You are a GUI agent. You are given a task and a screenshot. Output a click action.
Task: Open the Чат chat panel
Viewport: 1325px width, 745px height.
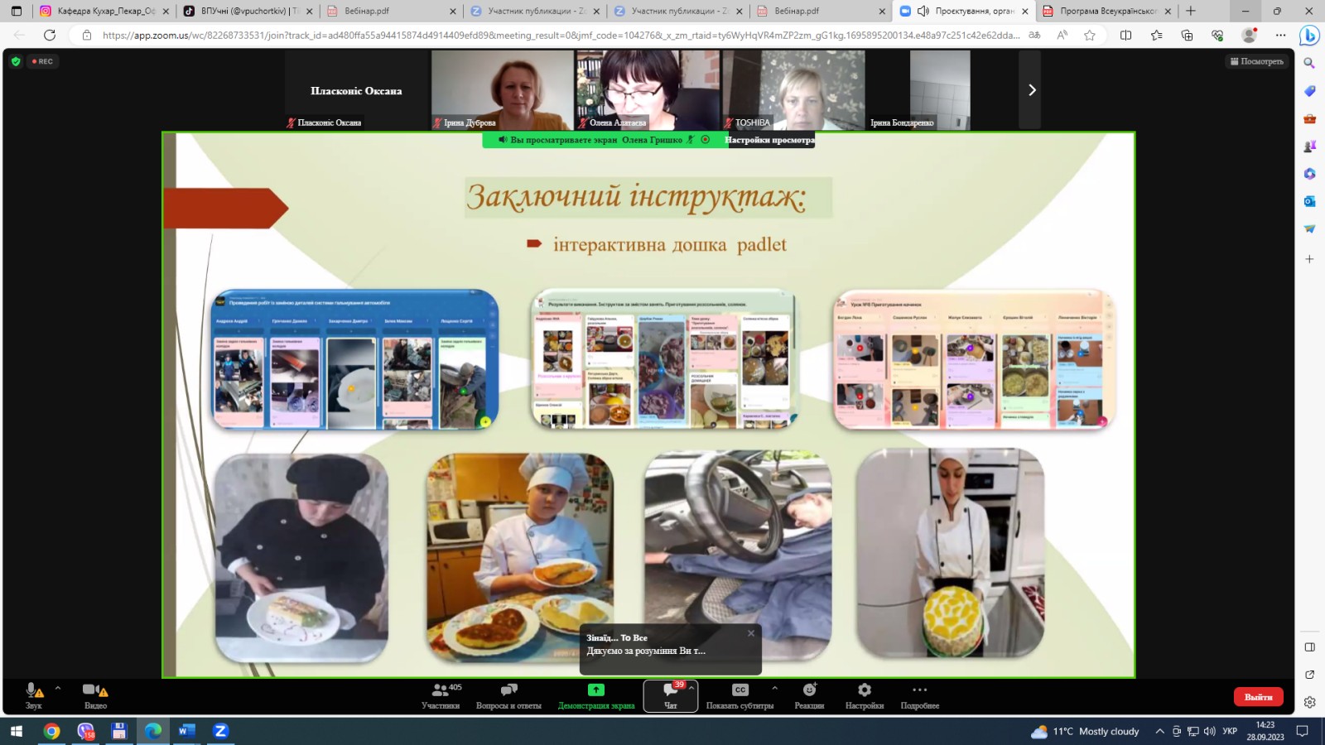[671, 695]
